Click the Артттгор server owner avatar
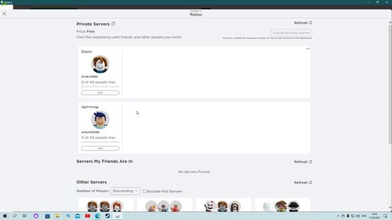The image size is (392, 220). pyautogui.click(x=100, y=120)
